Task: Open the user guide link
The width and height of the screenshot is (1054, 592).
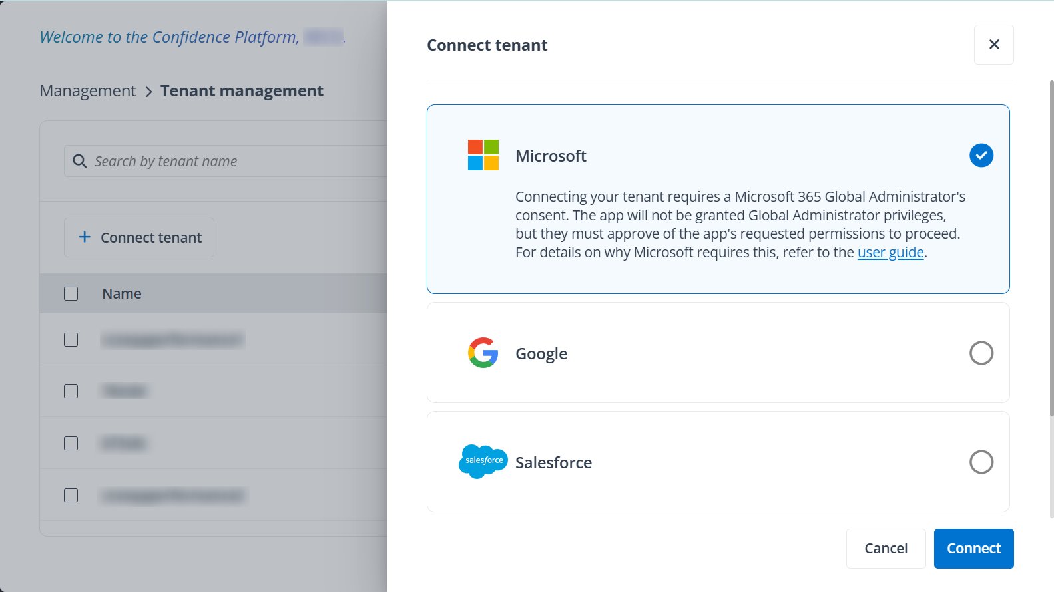Action: (x=890, y=253)
